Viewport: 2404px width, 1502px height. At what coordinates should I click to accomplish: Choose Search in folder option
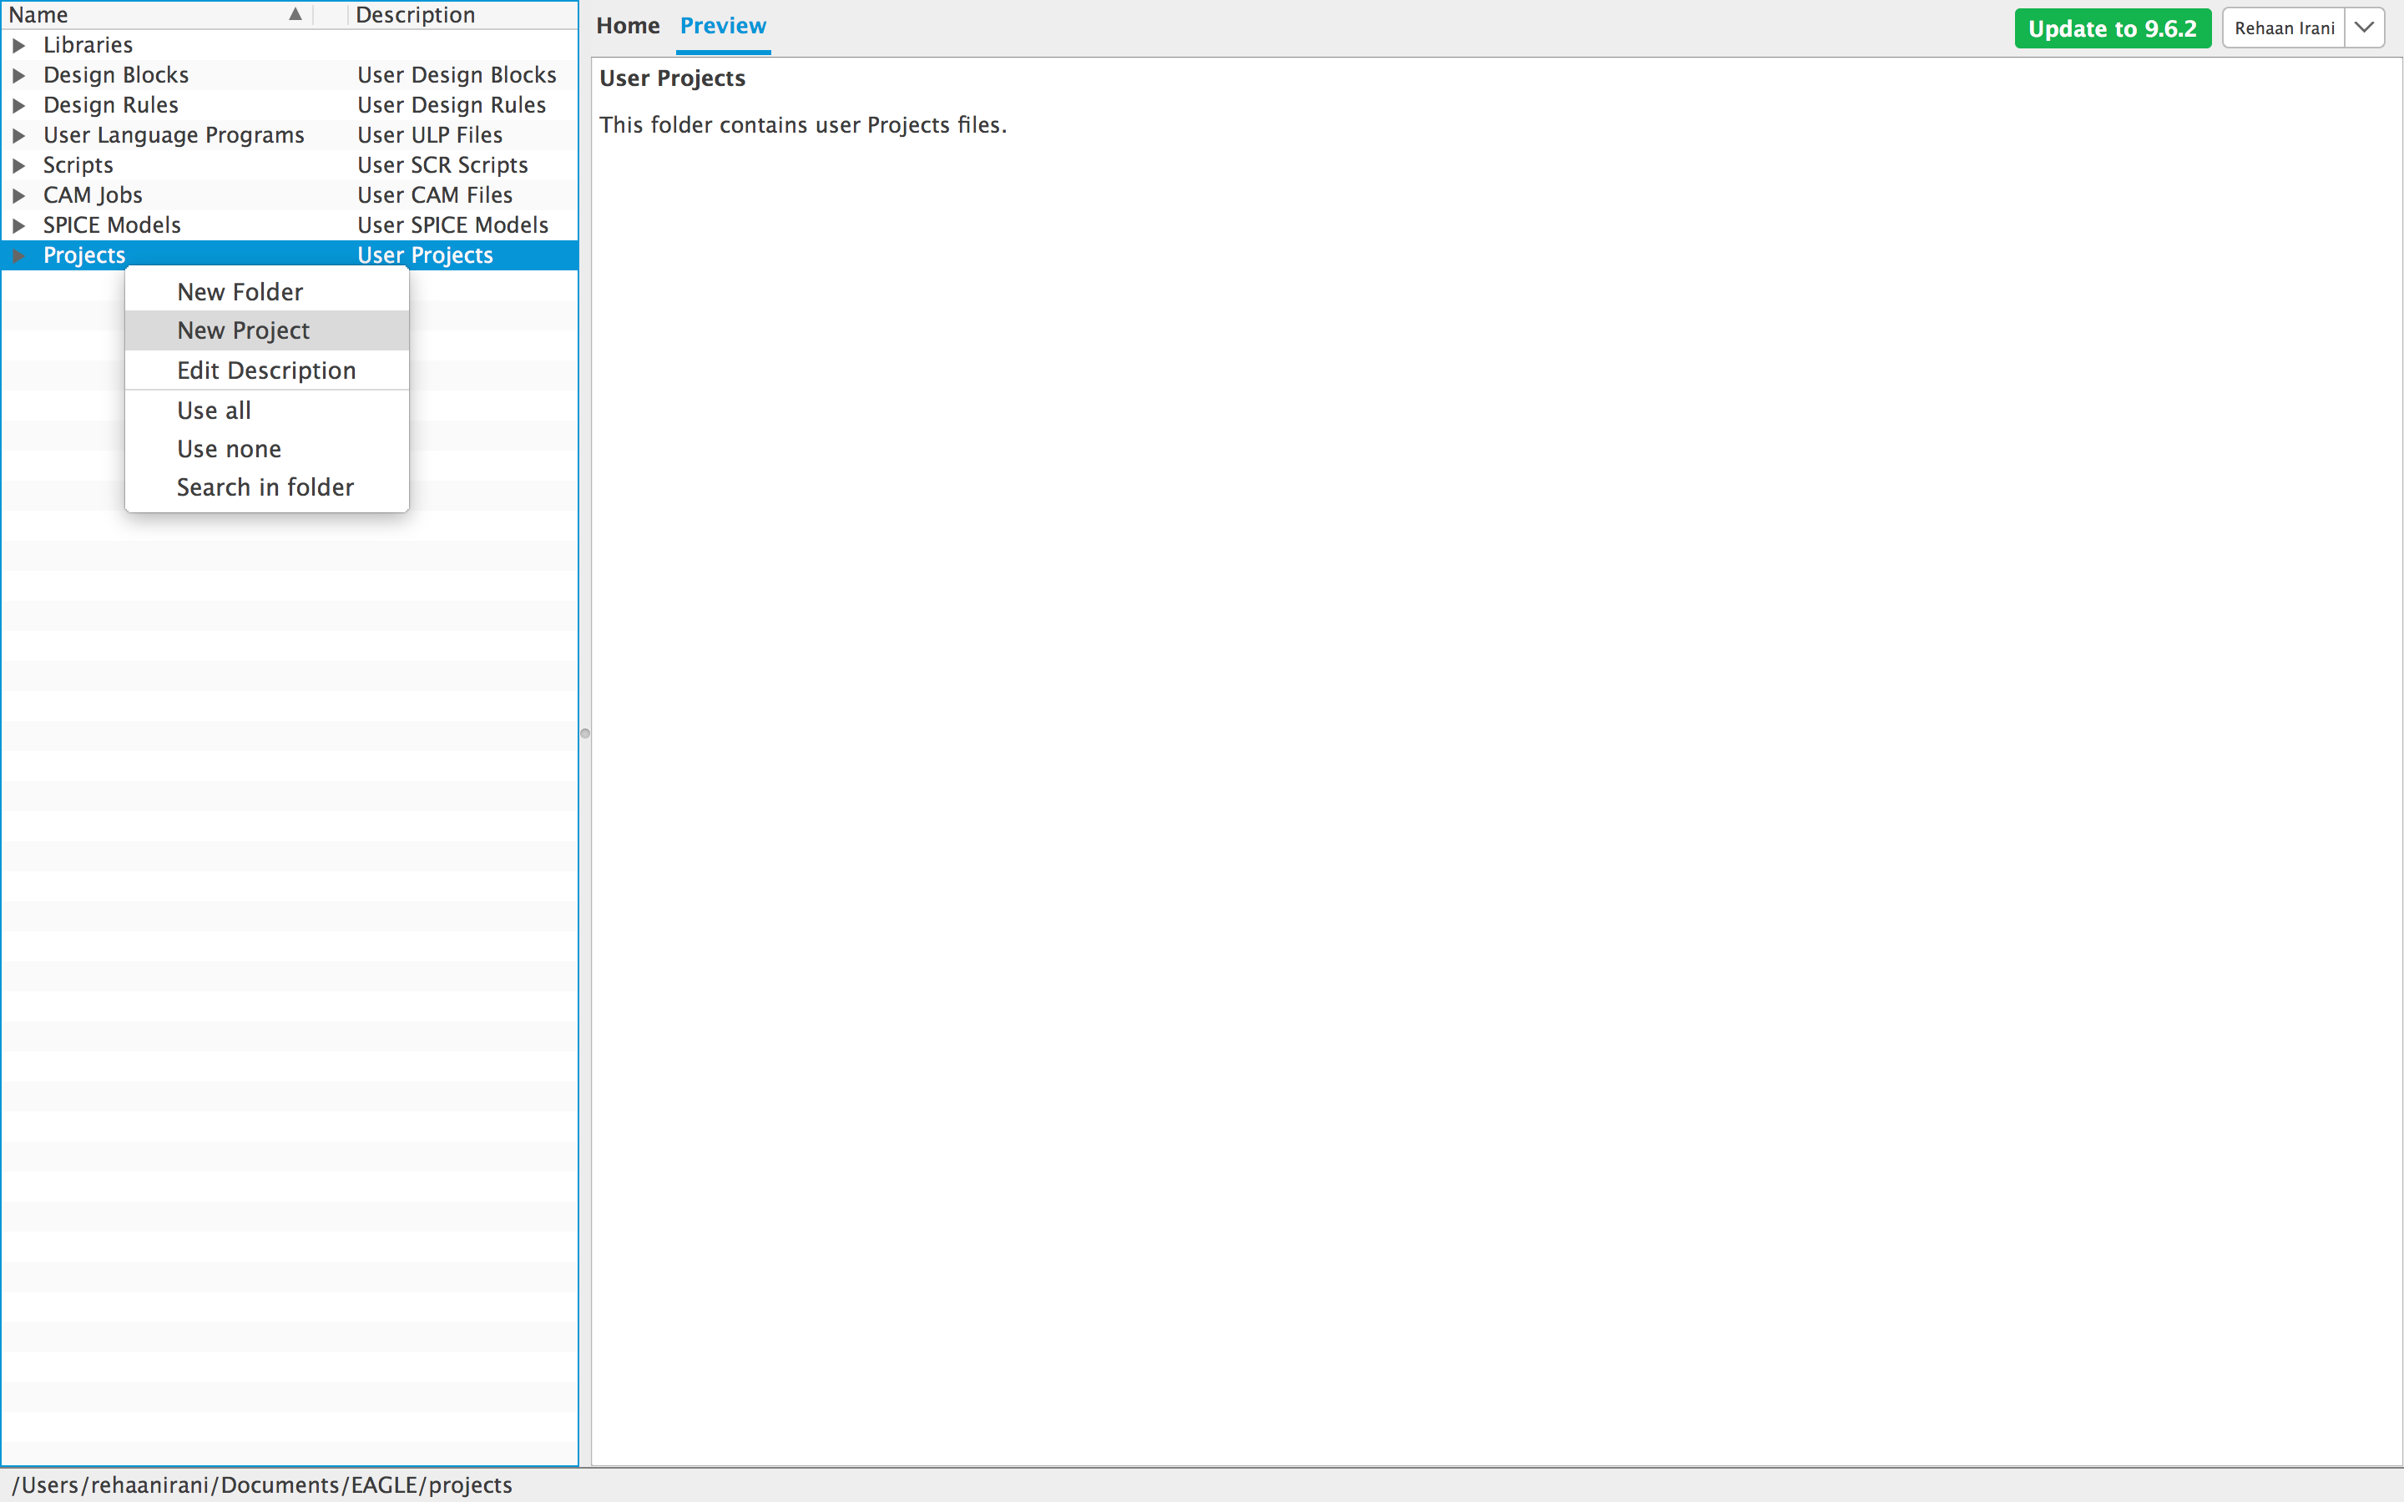coord(265,486)
